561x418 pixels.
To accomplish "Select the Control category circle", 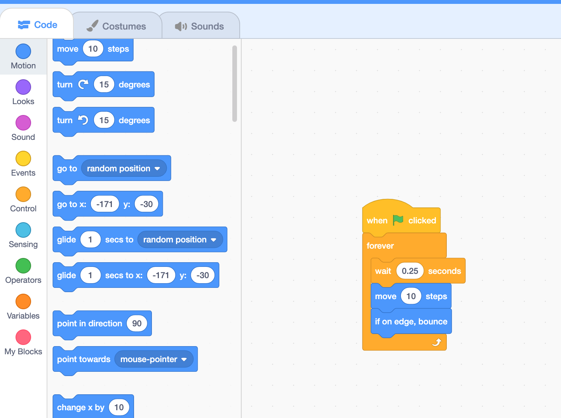I will [x=23, y=194].
